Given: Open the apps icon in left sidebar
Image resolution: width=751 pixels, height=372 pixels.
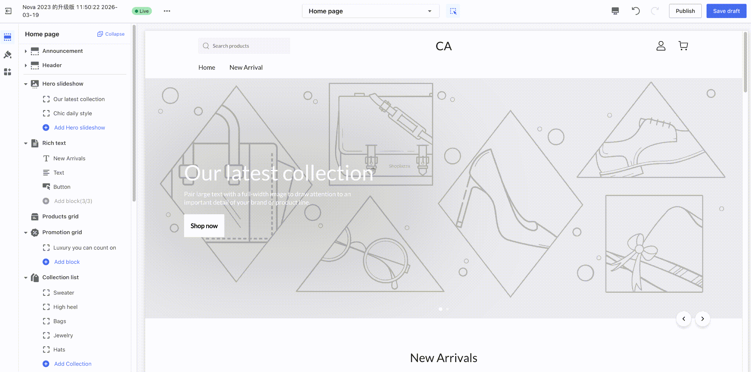Looking at the screenshot, I should 7,72.
